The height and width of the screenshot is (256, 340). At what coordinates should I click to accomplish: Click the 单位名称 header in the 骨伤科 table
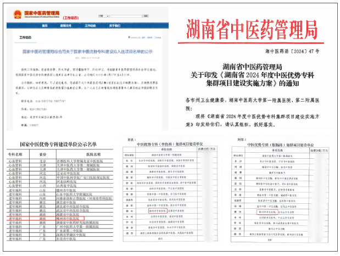[x=166, y=149]
